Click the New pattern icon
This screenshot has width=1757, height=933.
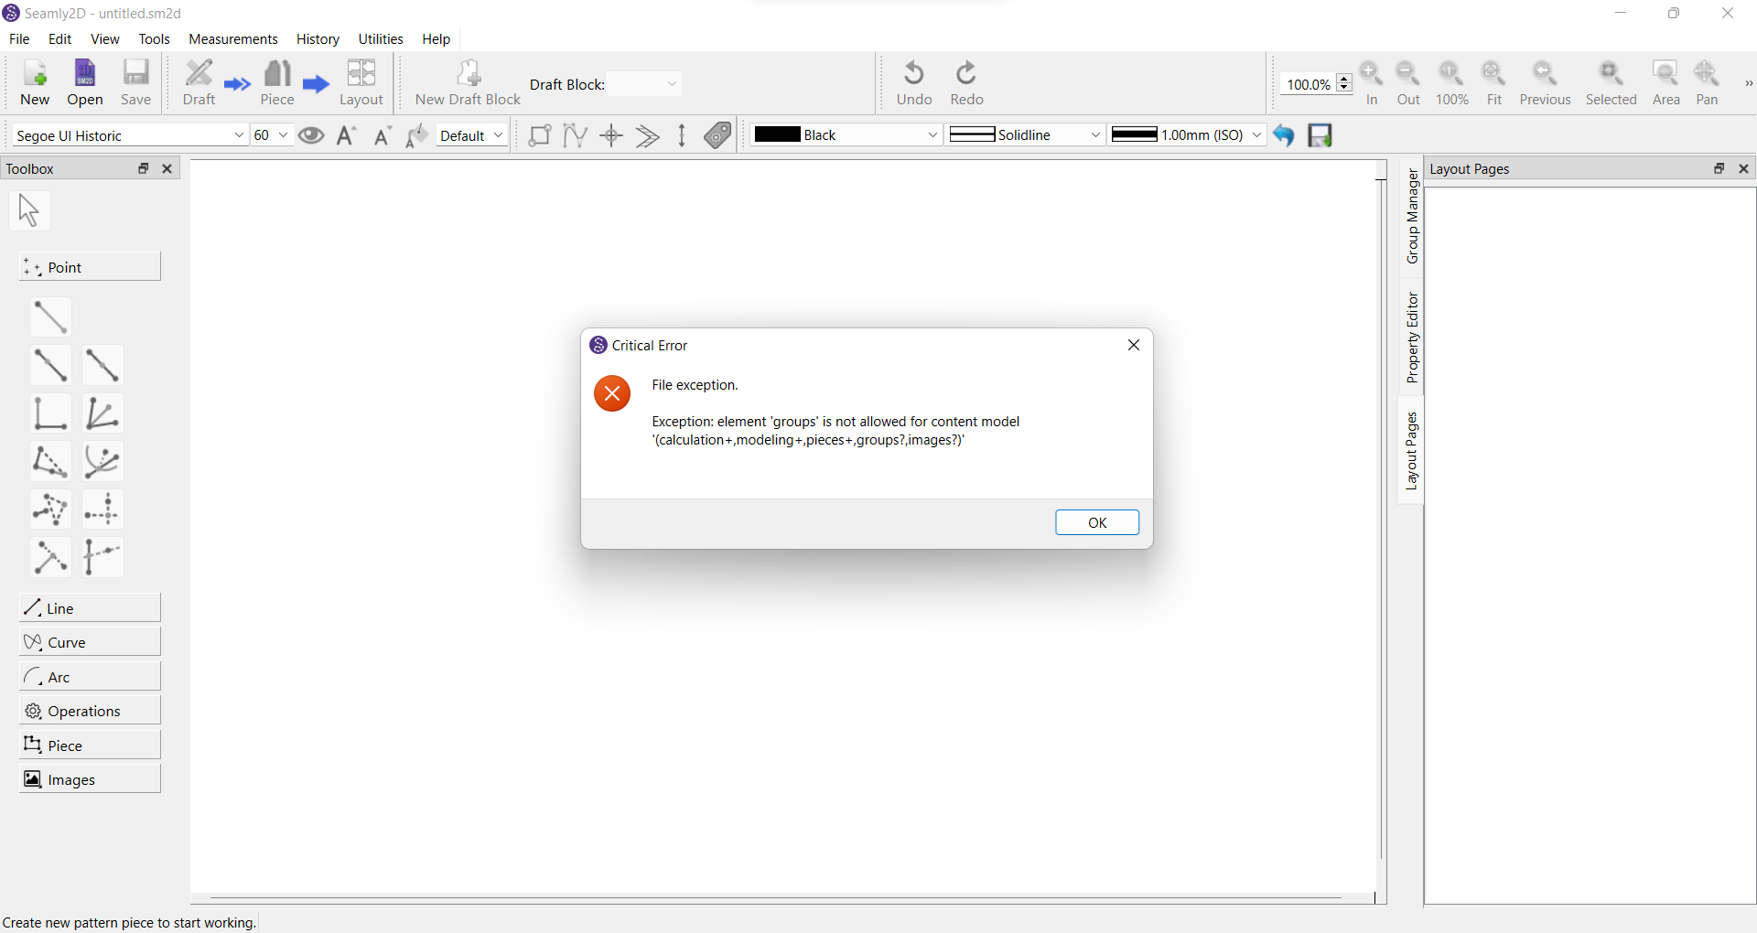click(x=35, y=82)
